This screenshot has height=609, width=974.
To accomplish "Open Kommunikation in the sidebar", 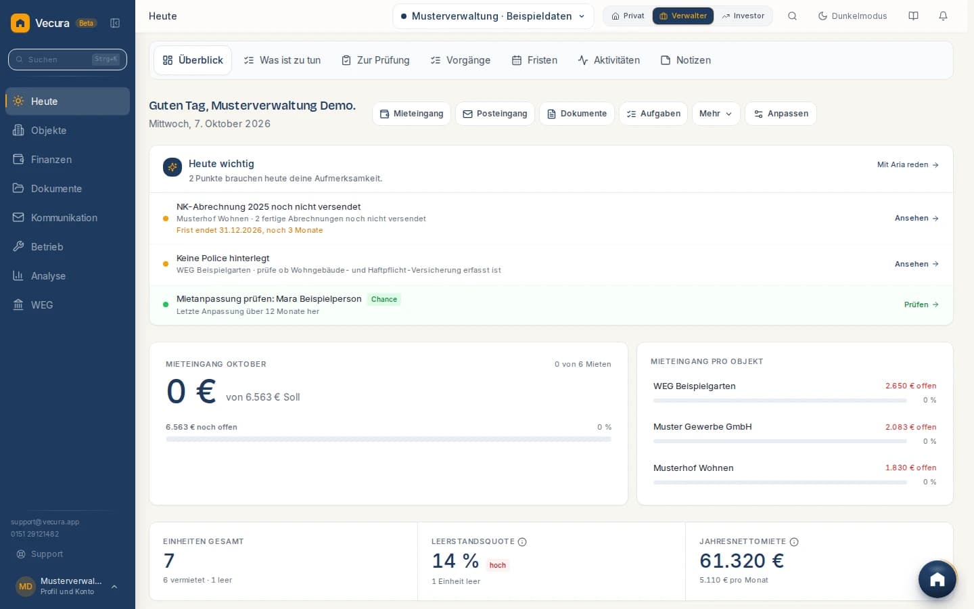I will (x=68, y=218).
